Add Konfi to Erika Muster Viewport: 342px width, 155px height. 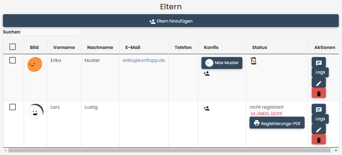coord(207,74)
